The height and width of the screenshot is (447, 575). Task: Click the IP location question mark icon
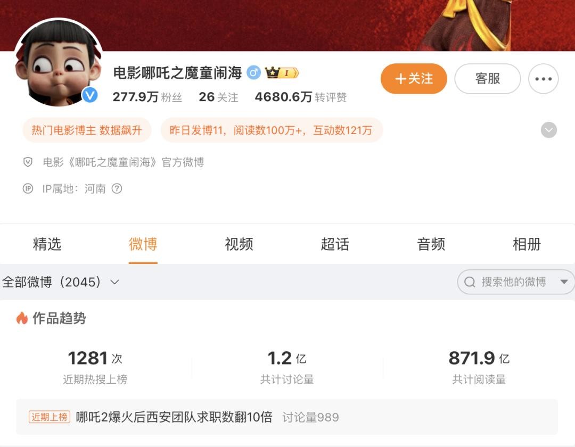pyautogui.click(x=117, y=189)
